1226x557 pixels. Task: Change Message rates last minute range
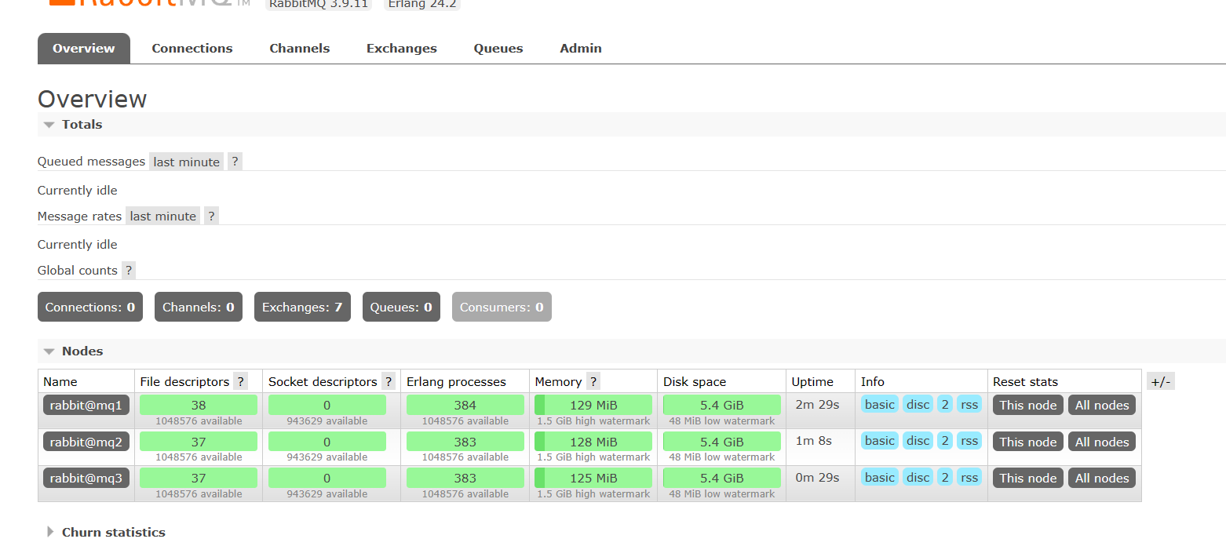coord(163,216)
